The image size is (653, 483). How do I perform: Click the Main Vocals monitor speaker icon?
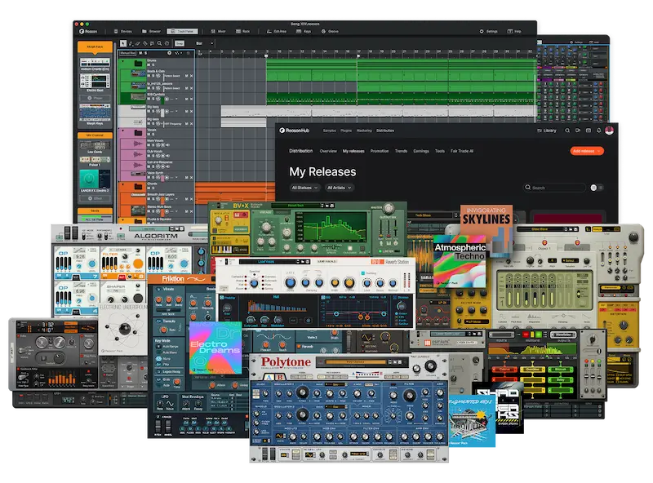168,145
